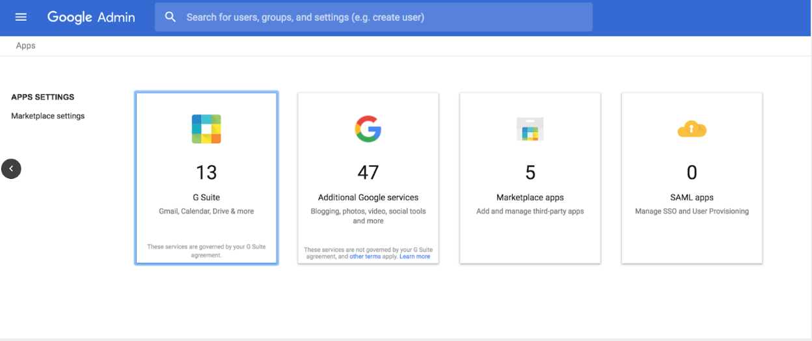Open the hamburger main menu
Screen dimensions: 812x341
21,17
